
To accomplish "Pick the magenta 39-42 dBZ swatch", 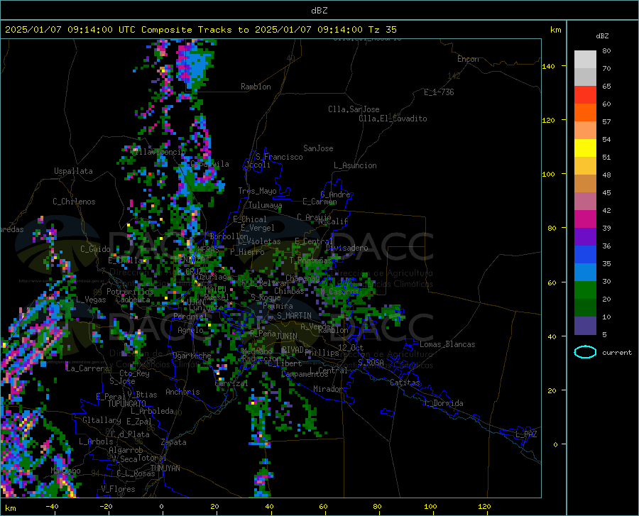I will [585, 219].
